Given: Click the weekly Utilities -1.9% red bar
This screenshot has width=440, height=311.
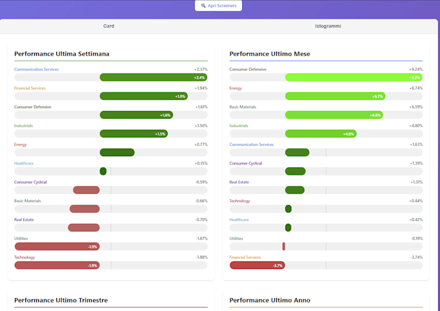Looking at the screenshot, I should [57, 246].
